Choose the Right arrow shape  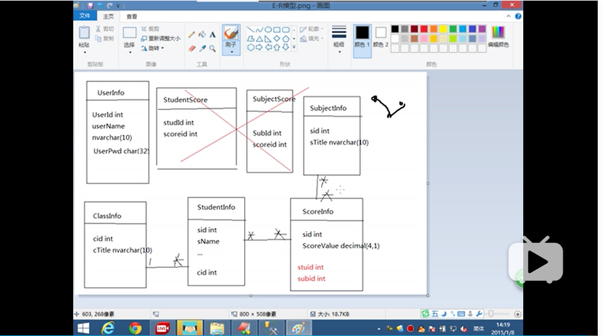pyautogui.click(x=259, y=47)
